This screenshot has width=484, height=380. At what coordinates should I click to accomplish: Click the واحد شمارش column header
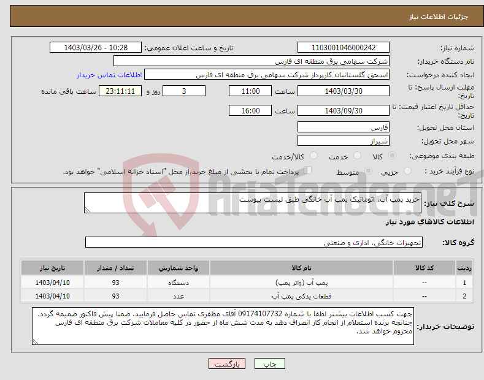[179, 268]
